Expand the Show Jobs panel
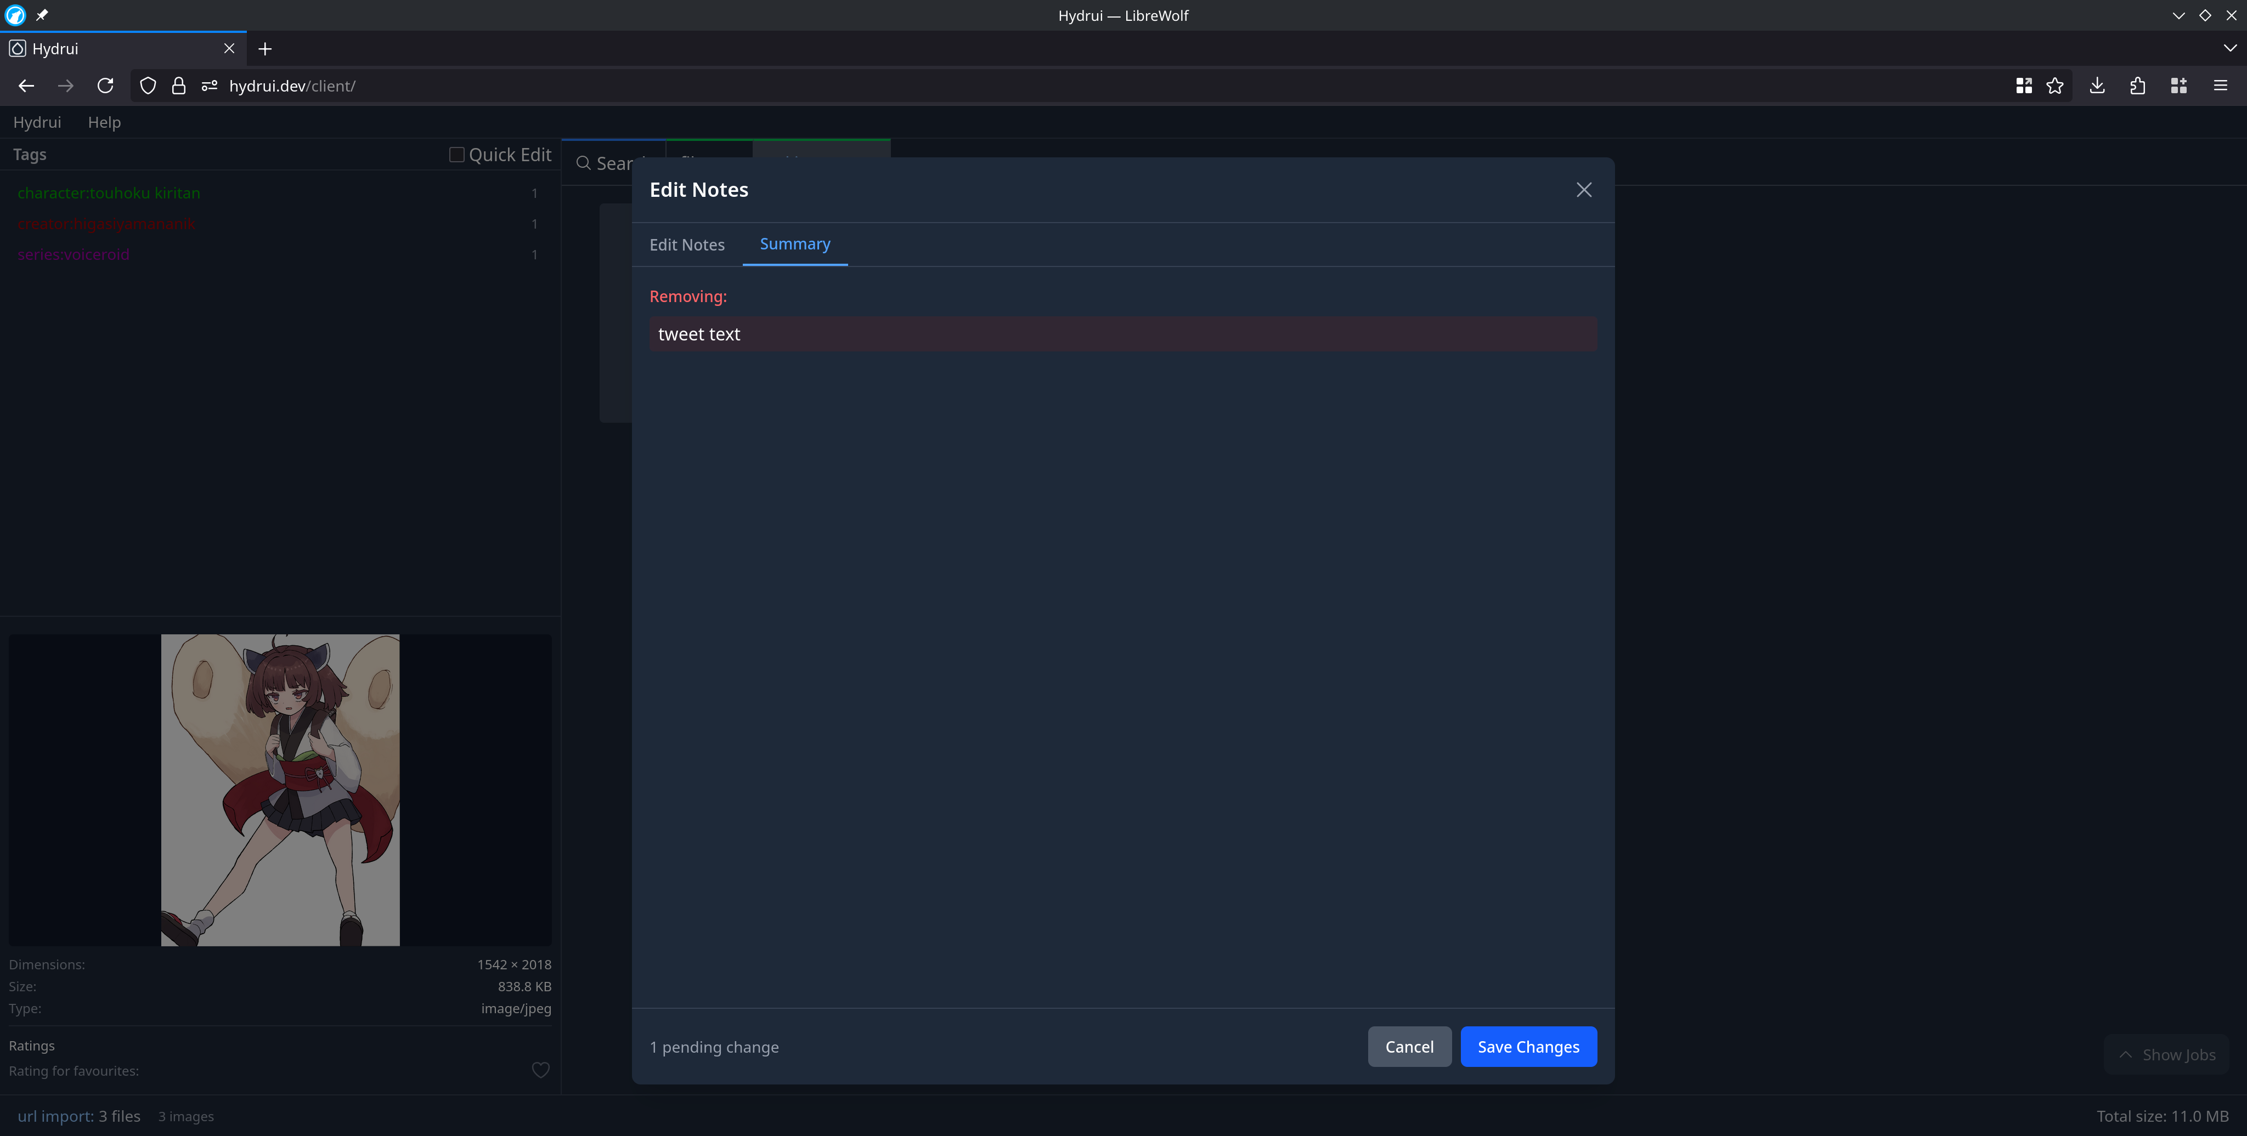 click(x=2166, y=1054)
